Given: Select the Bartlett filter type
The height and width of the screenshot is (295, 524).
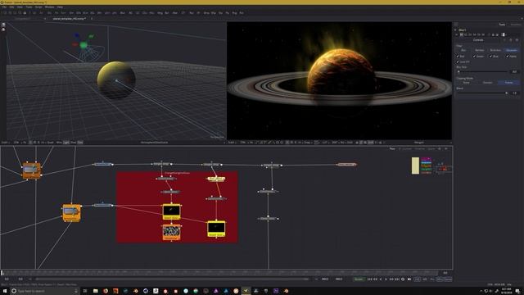Looking at the screenshot, I should click(479, 50).
